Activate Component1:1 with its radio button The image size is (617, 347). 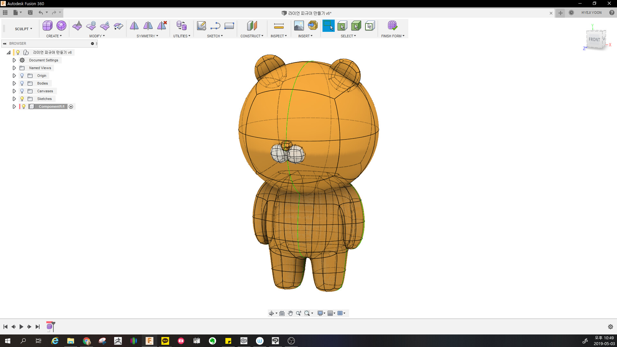pyautogui.click(x=71, y=106)
